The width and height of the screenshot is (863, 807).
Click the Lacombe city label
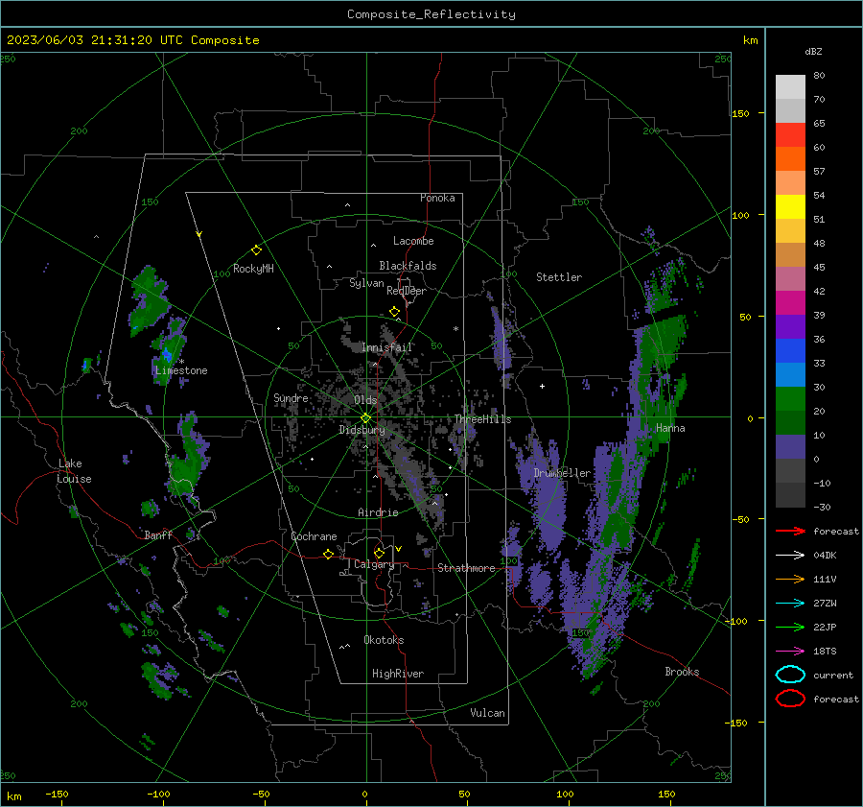[x=413, y=241]
